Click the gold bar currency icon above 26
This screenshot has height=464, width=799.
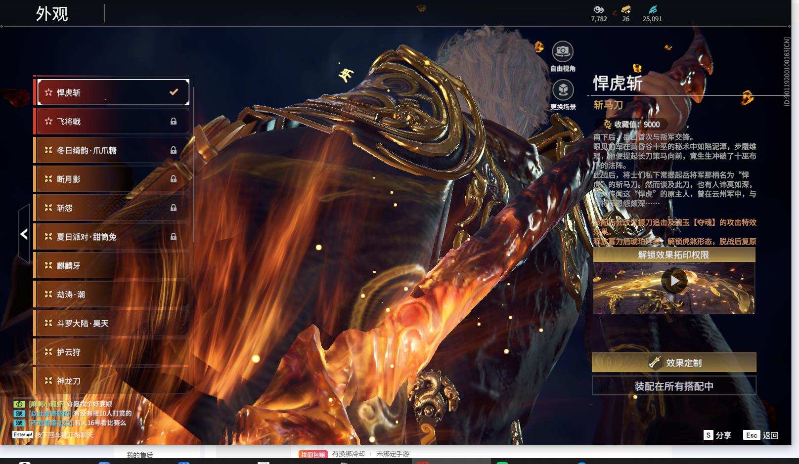[626, 9]
